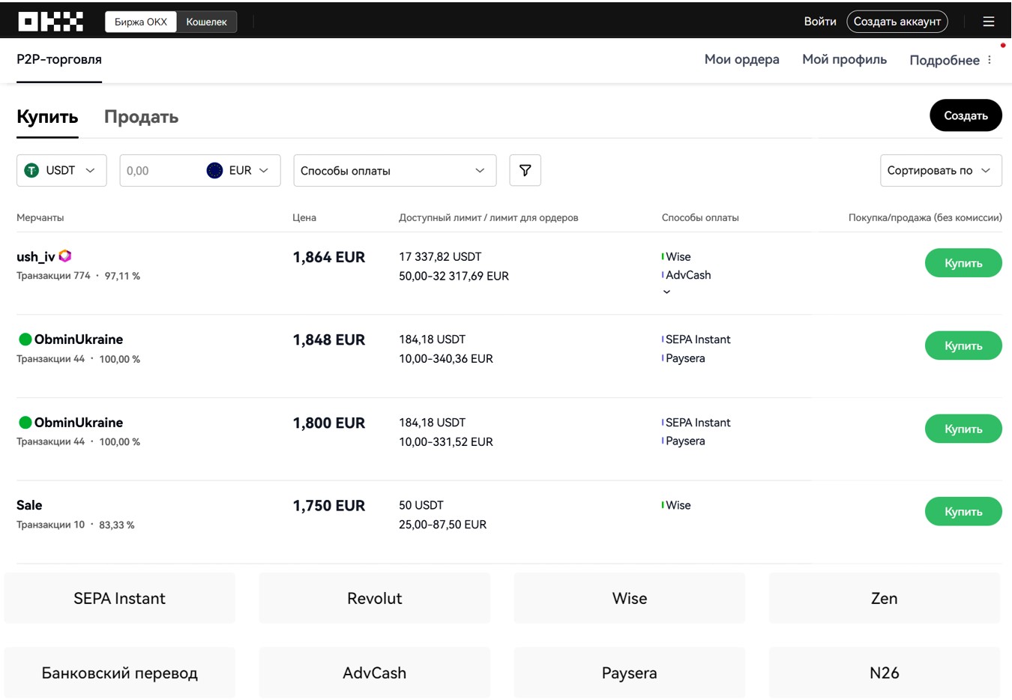The height and width of the screenshot is (700, 1012).
Task: Click the Мерчанты column header
Action: pos(40,217)
